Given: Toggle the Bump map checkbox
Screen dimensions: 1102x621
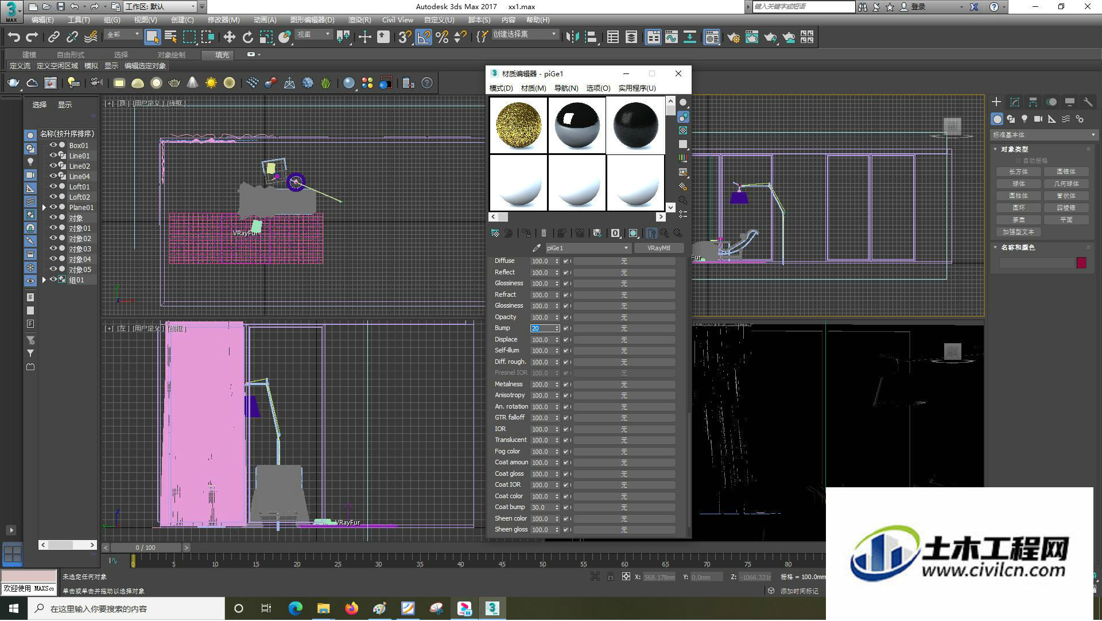Looking at the screenshot, I should coord(566,328).
